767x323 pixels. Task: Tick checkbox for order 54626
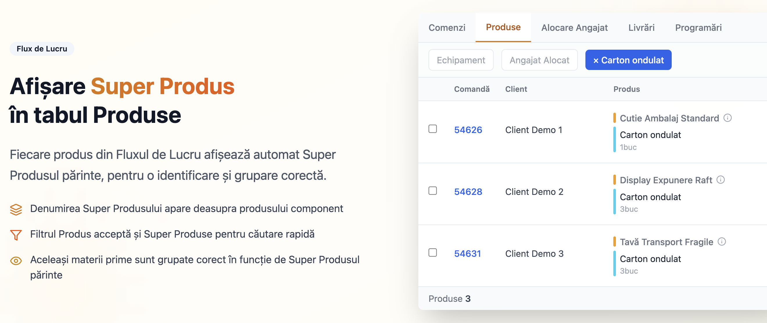(433, 129)
